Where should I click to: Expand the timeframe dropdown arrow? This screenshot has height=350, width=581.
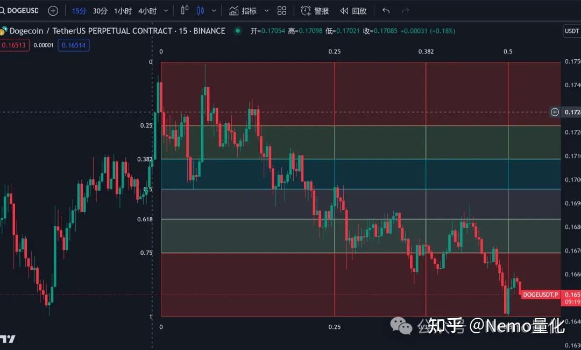[166, 10]
